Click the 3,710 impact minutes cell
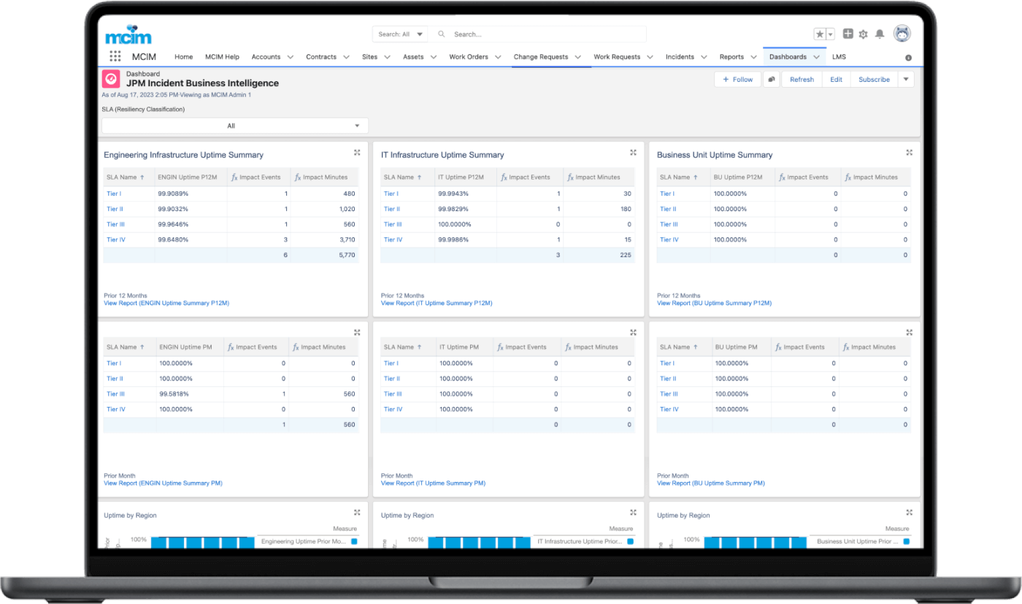The image size is (1022, 604). [x=324, y=240]
